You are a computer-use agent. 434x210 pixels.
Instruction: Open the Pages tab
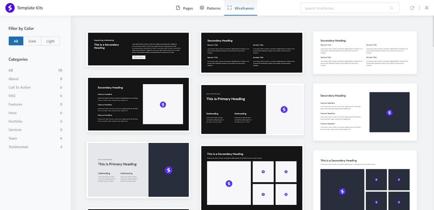184,8
